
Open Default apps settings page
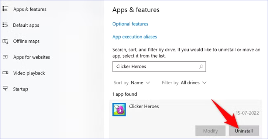(26, 25)
